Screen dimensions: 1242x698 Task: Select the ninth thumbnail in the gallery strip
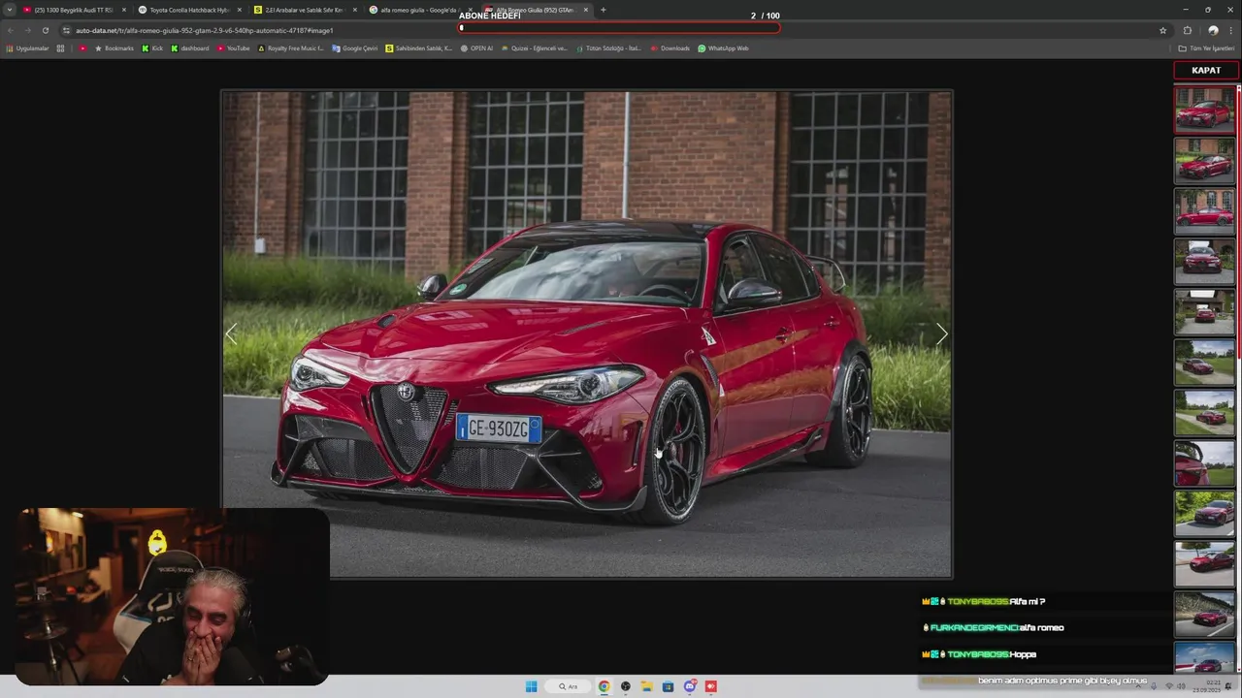tap(1204, 514)
